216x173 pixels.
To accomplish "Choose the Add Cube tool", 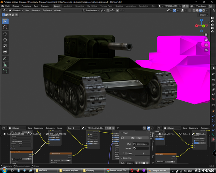I will click(x=5, y=71).
